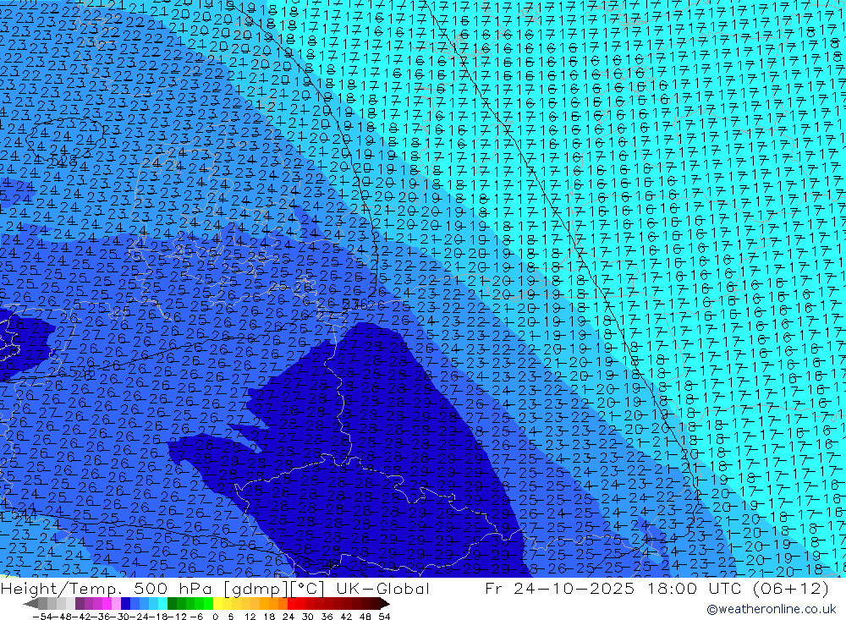
Task: Click the dark right arrow of color scale
Action: click(x=385, y=604)
